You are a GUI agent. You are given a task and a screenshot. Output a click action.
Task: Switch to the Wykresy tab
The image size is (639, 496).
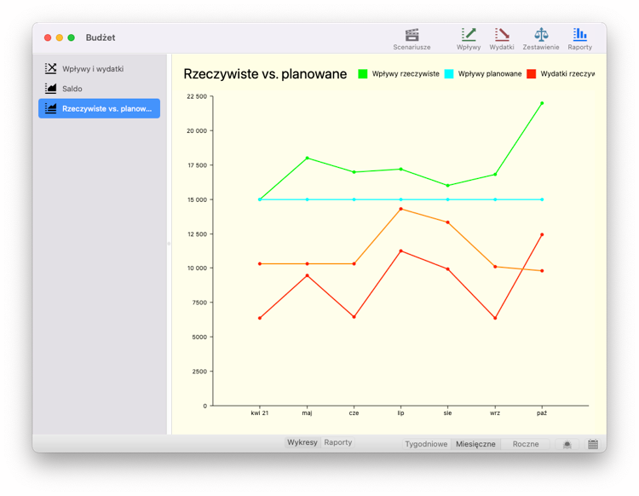pyautogui.click(x=302, y=442)
